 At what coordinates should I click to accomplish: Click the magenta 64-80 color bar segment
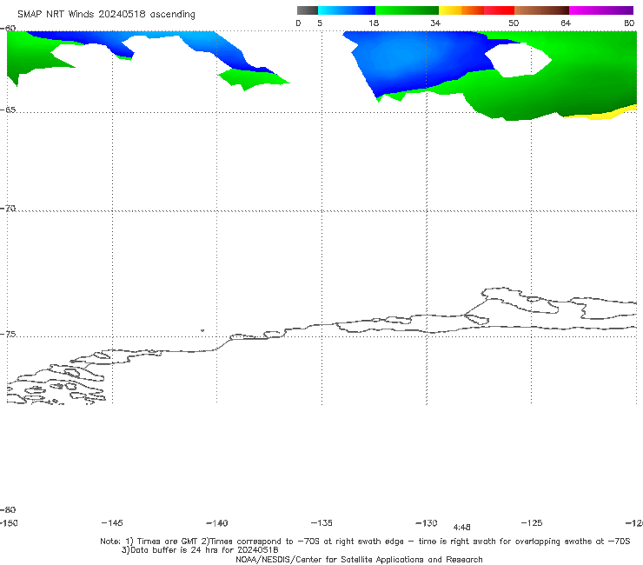click(x=601, y=10)
